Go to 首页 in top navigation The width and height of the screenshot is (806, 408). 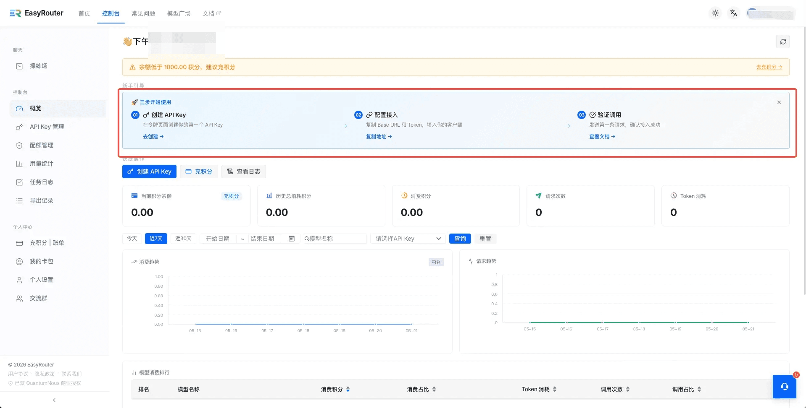point(84,13)
